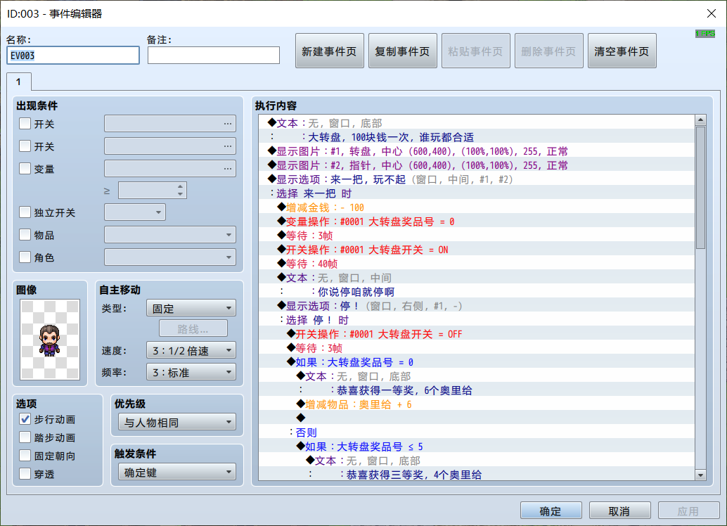Open the 角色 condition dropdown
727x526 pixels.
[x=170, y=257]
